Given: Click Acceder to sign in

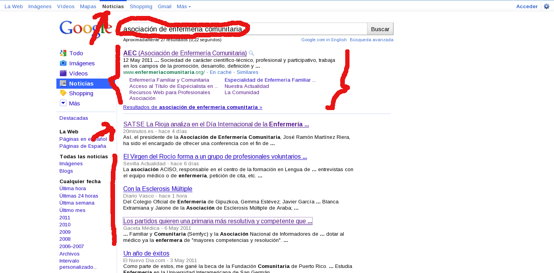Looking at the screenshot, I should pos(527,7).
